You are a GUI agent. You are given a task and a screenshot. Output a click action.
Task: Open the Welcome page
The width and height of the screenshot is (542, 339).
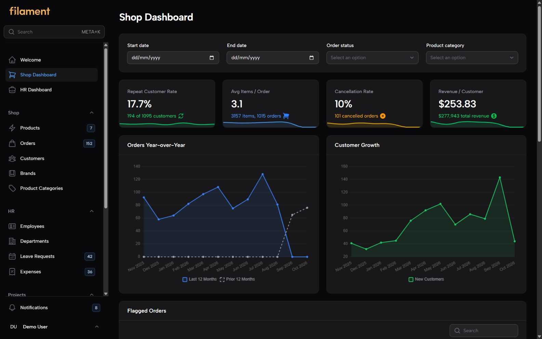point(52,60)
